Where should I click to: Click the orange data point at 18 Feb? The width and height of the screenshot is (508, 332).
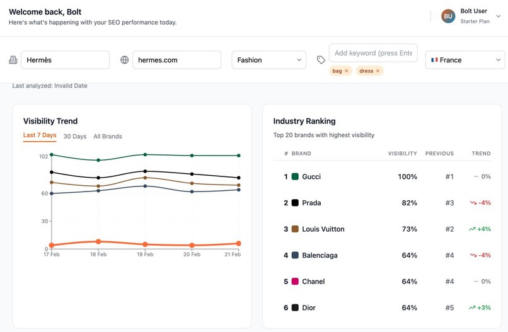point(98,242)
